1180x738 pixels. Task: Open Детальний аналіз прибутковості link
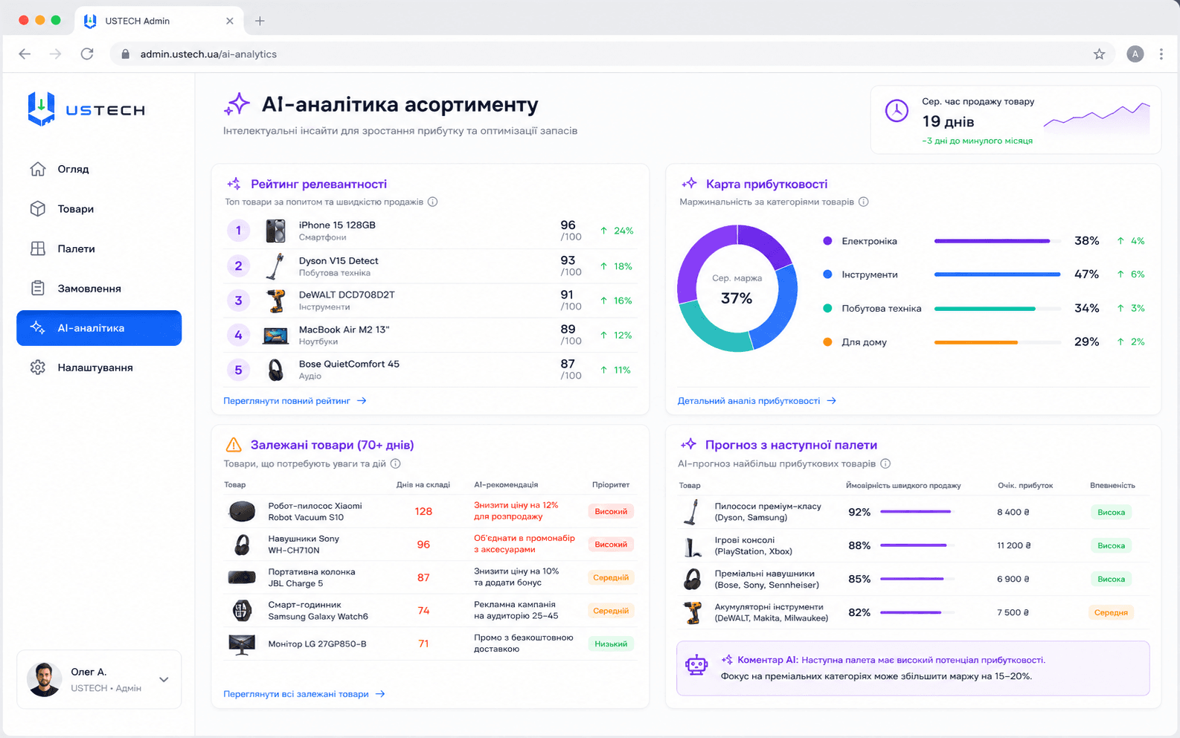[757, 401]
